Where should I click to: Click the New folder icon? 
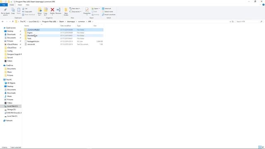pyautogui.click(x=66, y=10)
